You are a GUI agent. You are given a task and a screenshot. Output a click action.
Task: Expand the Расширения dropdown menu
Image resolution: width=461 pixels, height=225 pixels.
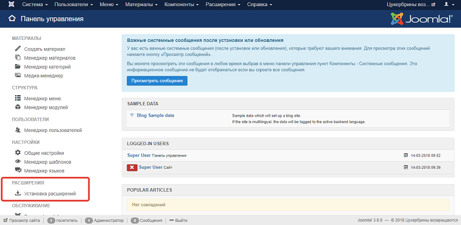click(x=224, y=5)
